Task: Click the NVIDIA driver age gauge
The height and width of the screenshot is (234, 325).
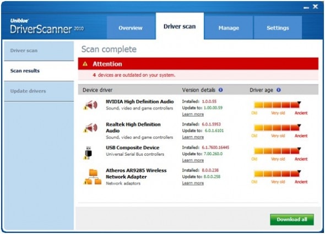Action: tap(278, 105)
